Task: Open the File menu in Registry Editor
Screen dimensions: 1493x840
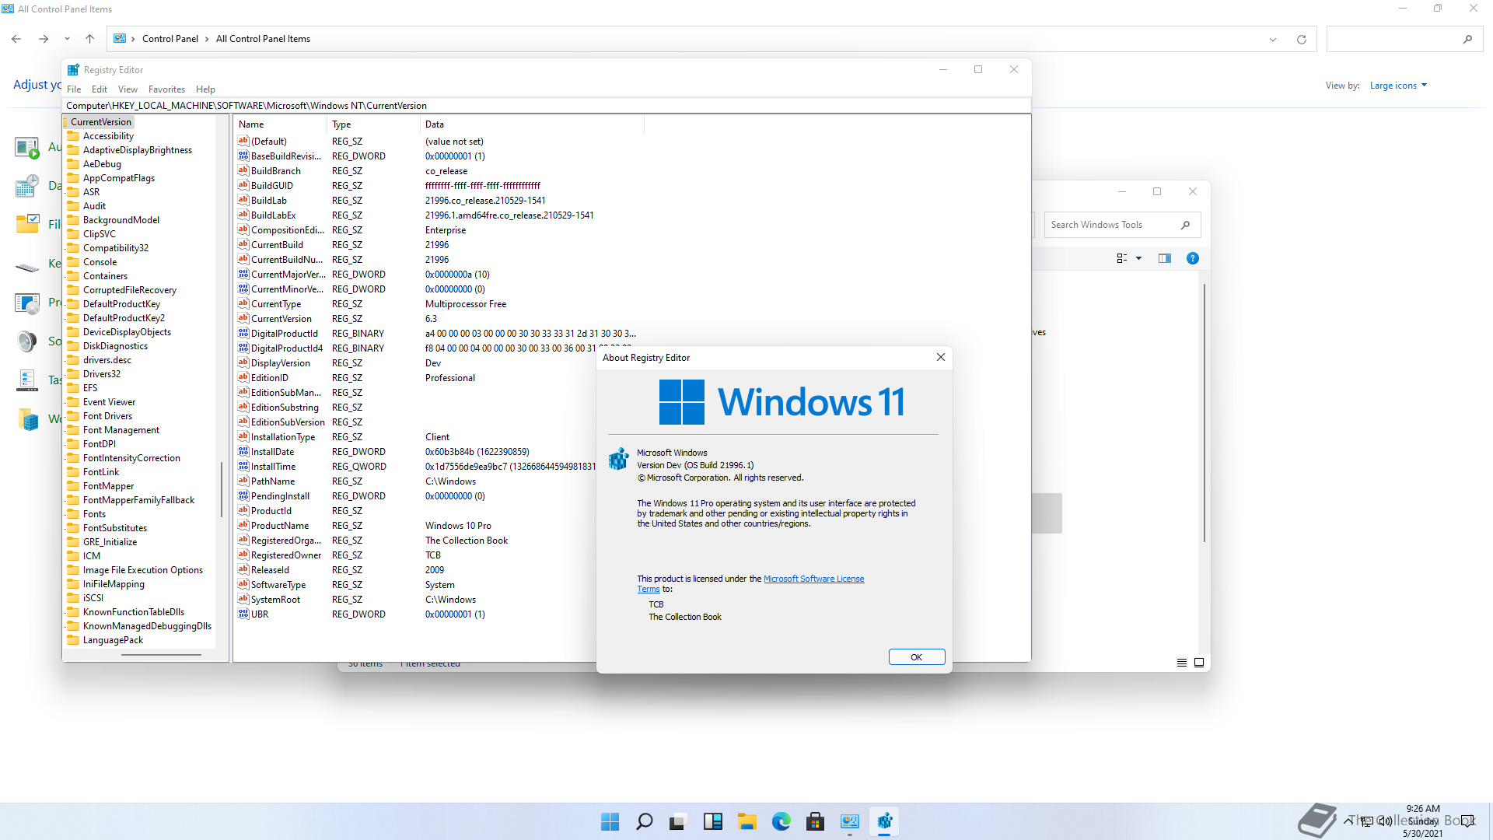Action: tap(74, 89)
